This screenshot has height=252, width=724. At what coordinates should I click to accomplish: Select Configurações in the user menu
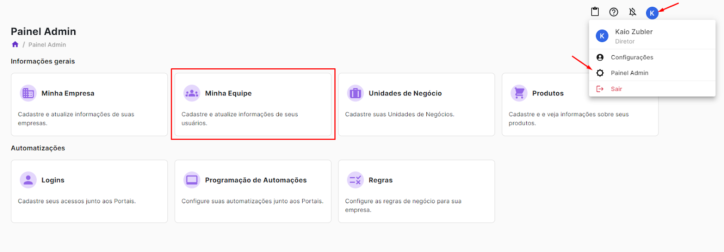tap(632, 57)
